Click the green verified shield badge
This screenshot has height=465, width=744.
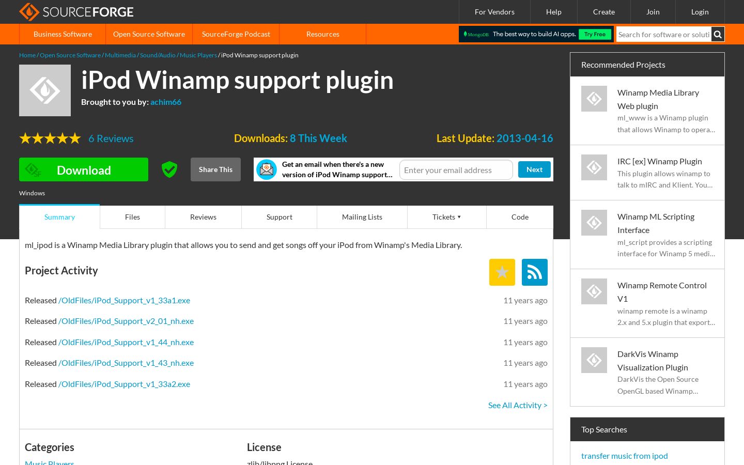click(x=169, y=169)
